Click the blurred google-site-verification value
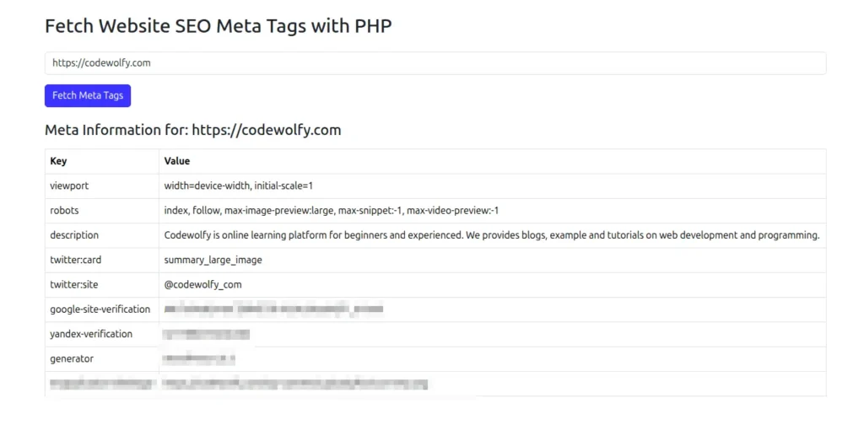This screenshot has width=864, height=441. [x=274, y=309]
